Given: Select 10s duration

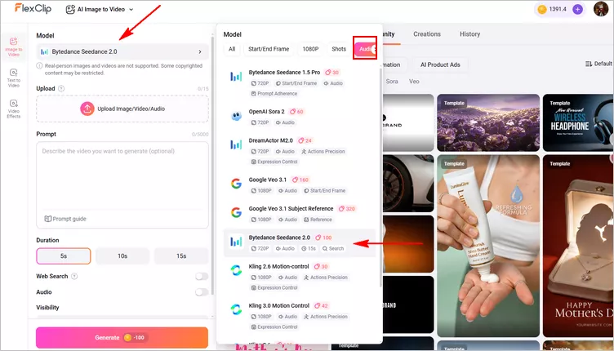Looking at the screenshot, I should pos(122,256).
